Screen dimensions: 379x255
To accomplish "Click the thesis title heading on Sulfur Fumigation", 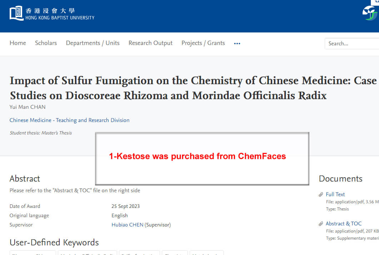I will [x=193, y=88].
